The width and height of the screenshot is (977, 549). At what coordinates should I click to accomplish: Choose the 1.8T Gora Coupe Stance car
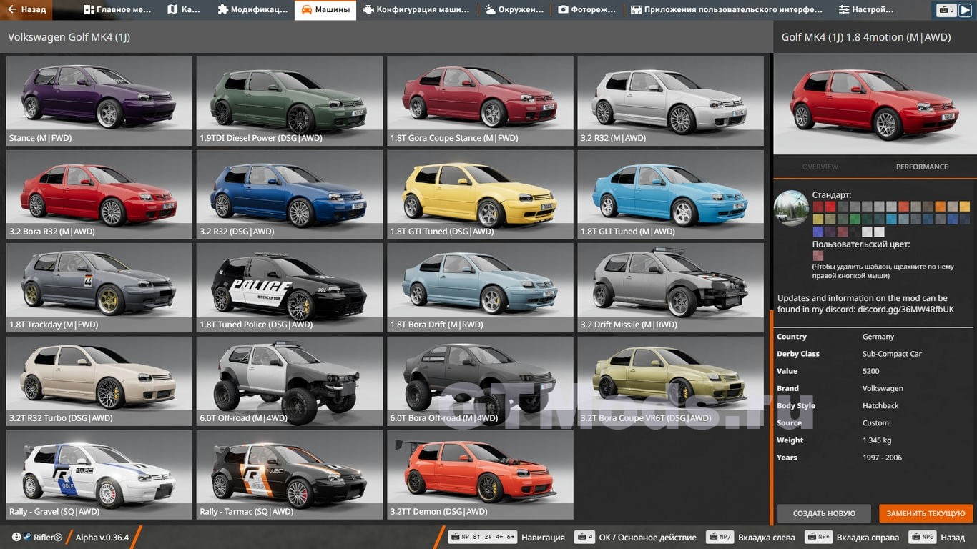tap(481, 101)
